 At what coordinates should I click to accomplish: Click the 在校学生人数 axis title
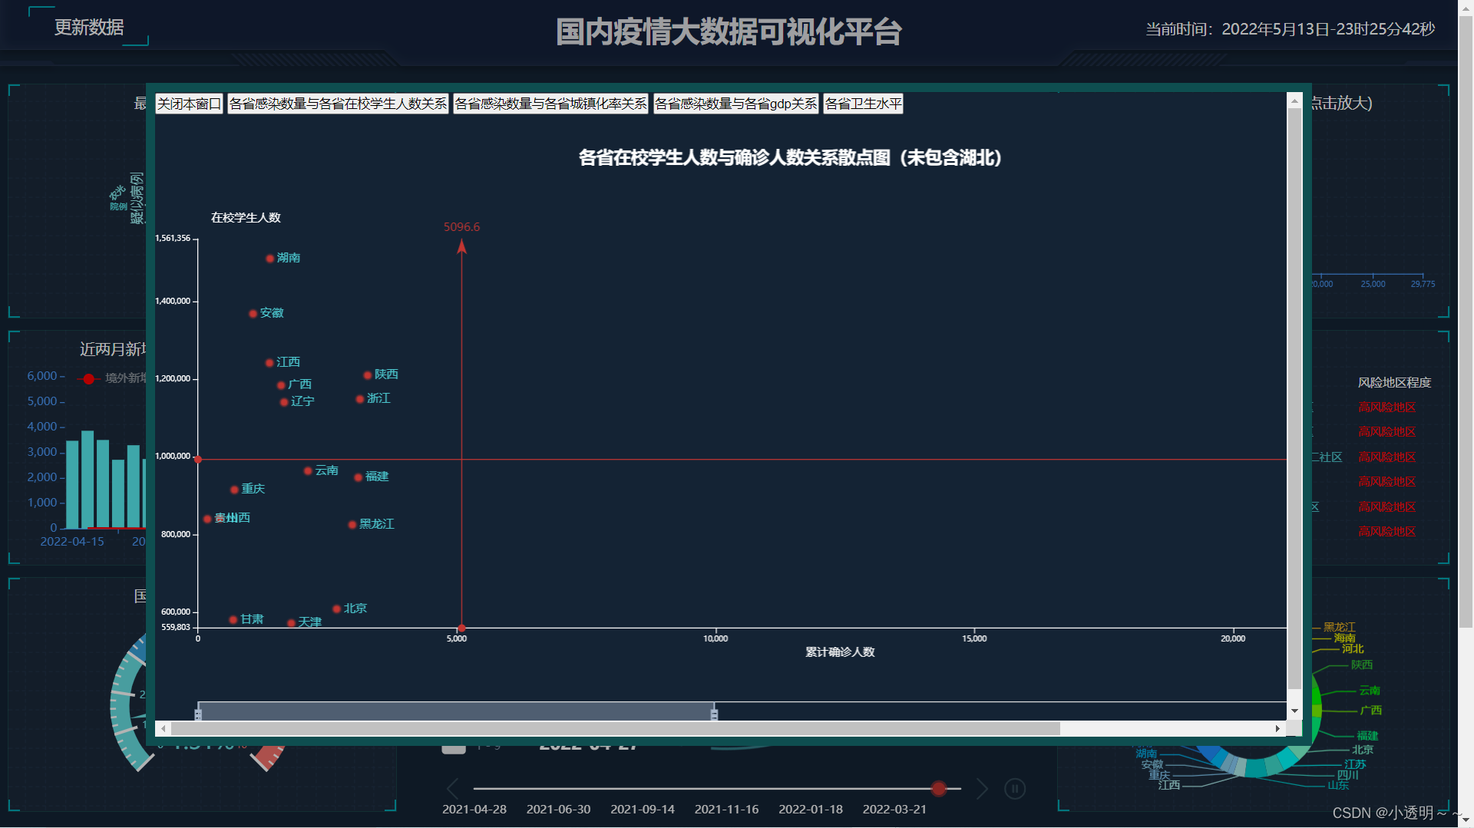(x=246, y=218)
